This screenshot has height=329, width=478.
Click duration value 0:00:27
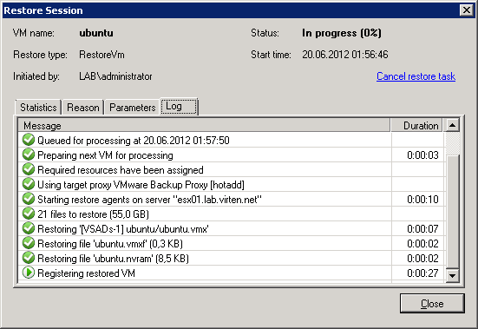pyautogui.click(x=422, y=273)
